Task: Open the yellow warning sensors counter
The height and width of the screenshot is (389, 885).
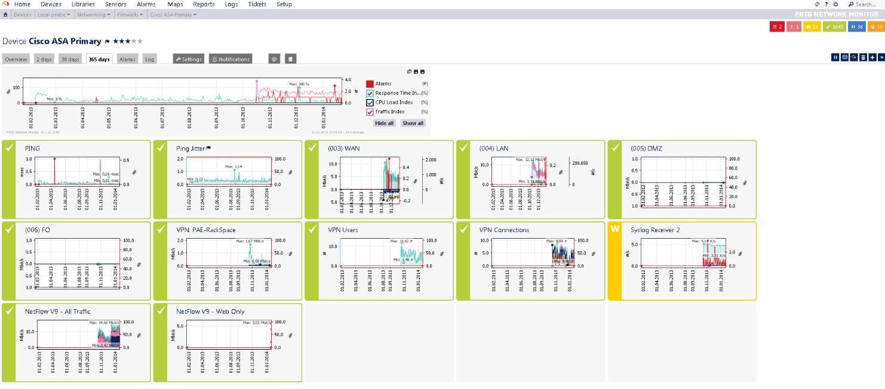Action: [x=811, y=26]
